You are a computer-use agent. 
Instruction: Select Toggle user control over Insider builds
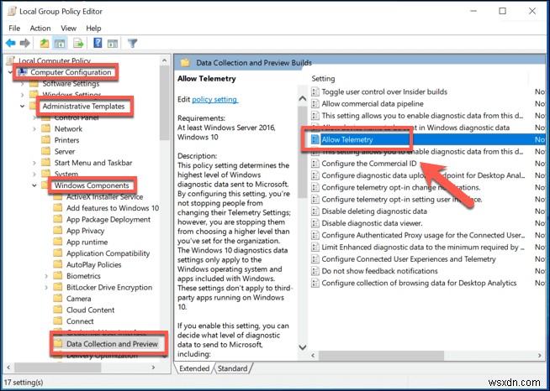(384, 91)
